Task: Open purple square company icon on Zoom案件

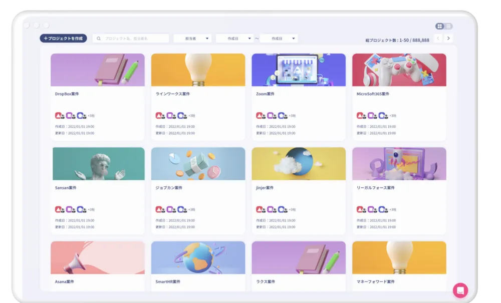Action: click(271, 115)
